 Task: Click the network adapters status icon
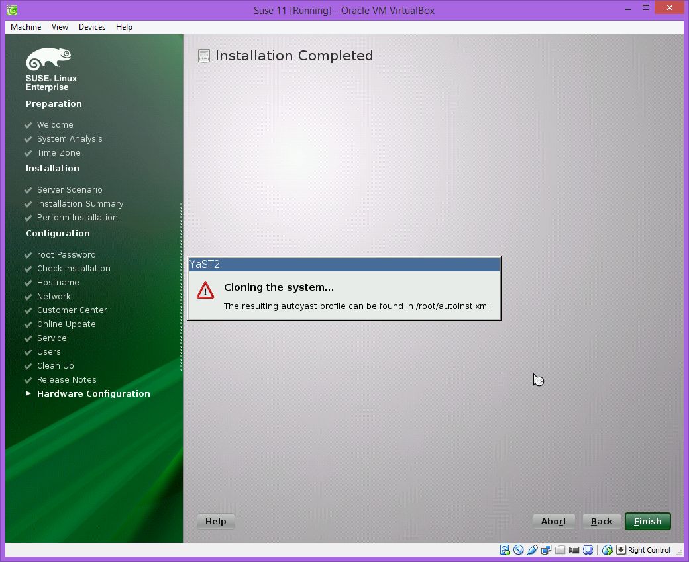click(x=546, y=549)
